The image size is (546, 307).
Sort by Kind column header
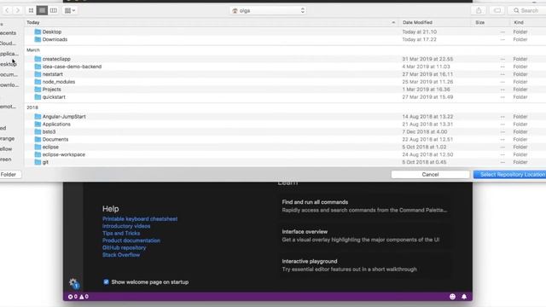pyautogui.click(x=519, y=22)
